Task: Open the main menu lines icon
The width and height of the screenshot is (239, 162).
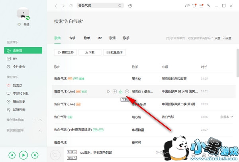Action: coord(201,6)
